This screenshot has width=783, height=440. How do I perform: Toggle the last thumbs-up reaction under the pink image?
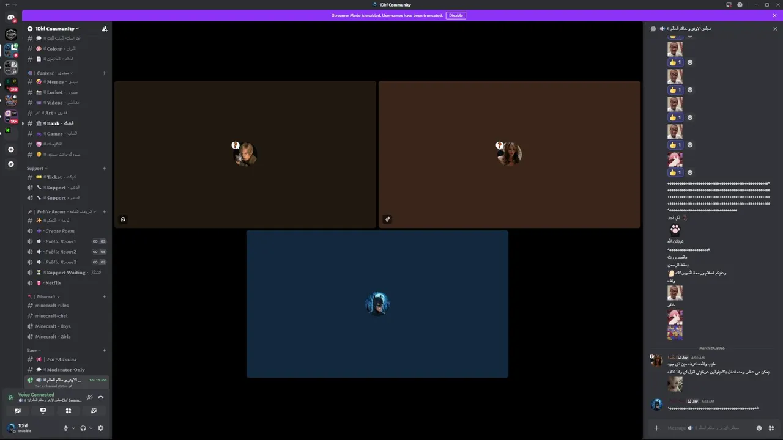[x=675, y=172]
